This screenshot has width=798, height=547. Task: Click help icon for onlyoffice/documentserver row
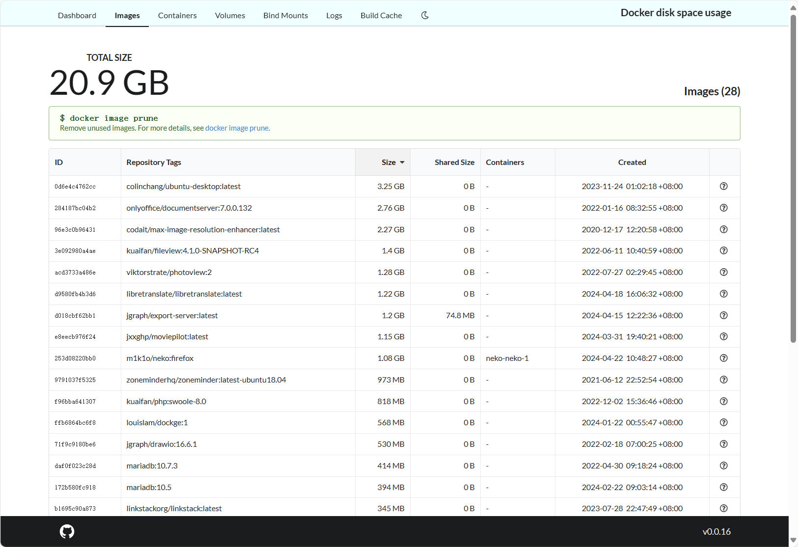(x=723, y=208)
